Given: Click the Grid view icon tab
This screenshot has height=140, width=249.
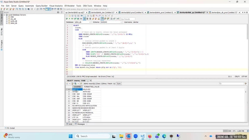Looking at the screenshot, I should click(69, 124).
